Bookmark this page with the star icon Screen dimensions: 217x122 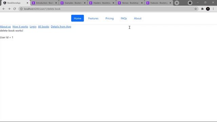pos(196,9)
